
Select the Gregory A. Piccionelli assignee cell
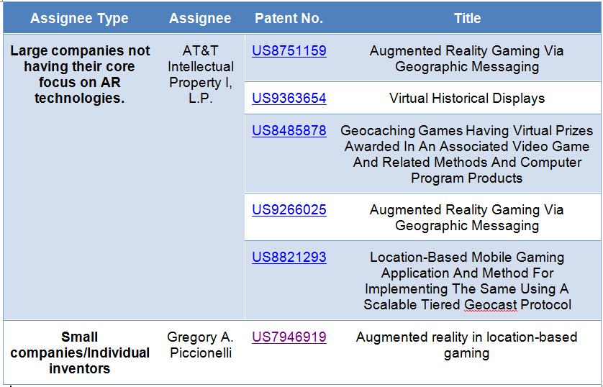click(x=200, y=345)
